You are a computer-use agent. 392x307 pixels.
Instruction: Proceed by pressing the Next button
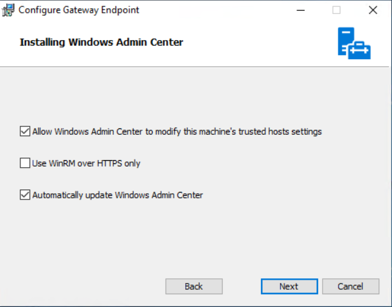point(288,287)
